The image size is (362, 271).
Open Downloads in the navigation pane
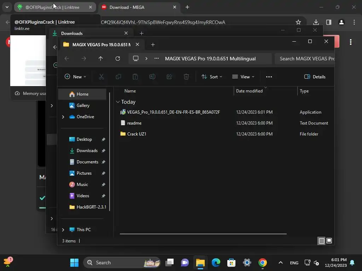tap(83, 150)
